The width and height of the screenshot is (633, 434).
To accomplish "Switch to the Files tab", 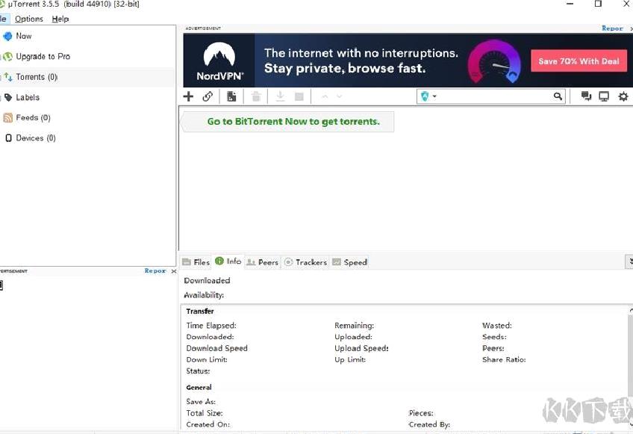I will click(x=196, y=262).
